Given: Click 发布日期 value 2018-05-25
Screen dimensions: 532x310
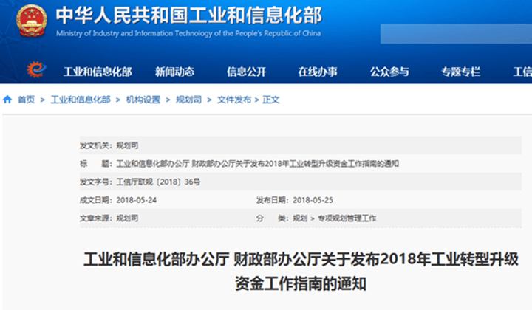Looking at the screenshot, I should click(x=313, y=200).
